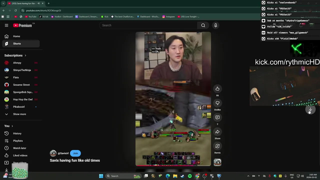Open the Ahmpy channel subscription
The image size is (320, 180).
coord(21,63)
